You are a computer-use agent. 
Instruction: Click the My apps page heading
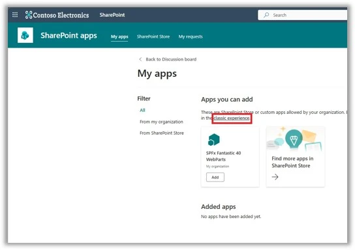click(157, 74)
